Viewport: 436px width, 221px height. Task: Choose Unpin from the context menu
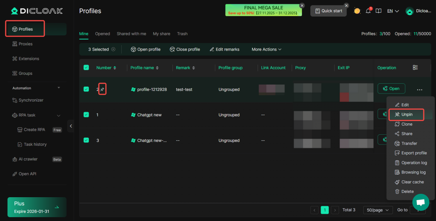407,115
